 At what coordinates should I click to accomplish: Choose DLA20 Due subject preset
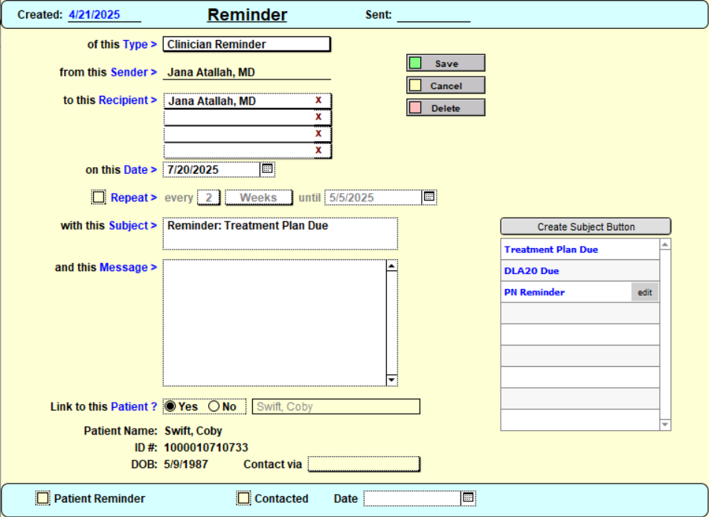[532, 271]
